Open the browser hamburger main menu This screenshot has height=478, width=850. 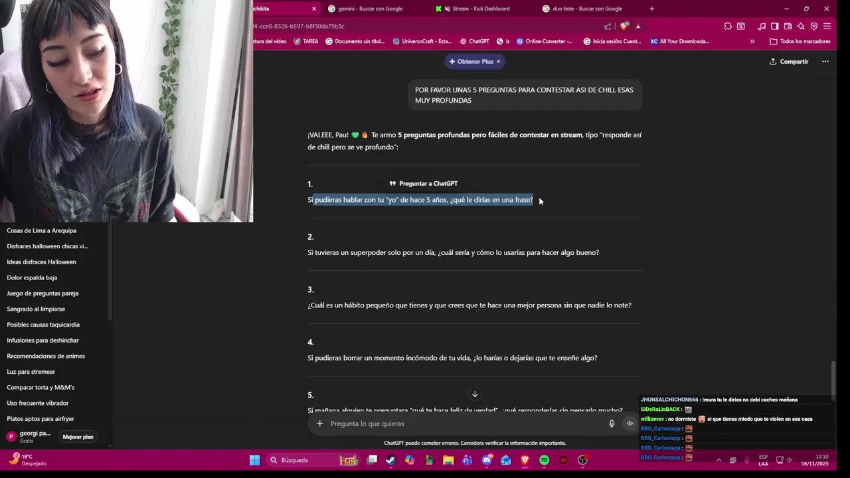coord(827,27)
